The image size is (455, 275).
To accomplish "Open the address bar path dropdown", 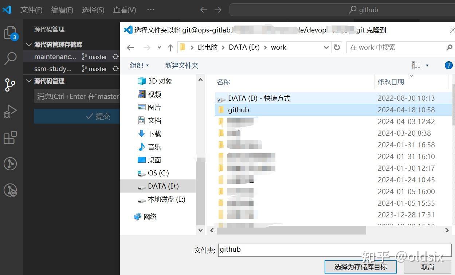I will (x=326, y=47).
